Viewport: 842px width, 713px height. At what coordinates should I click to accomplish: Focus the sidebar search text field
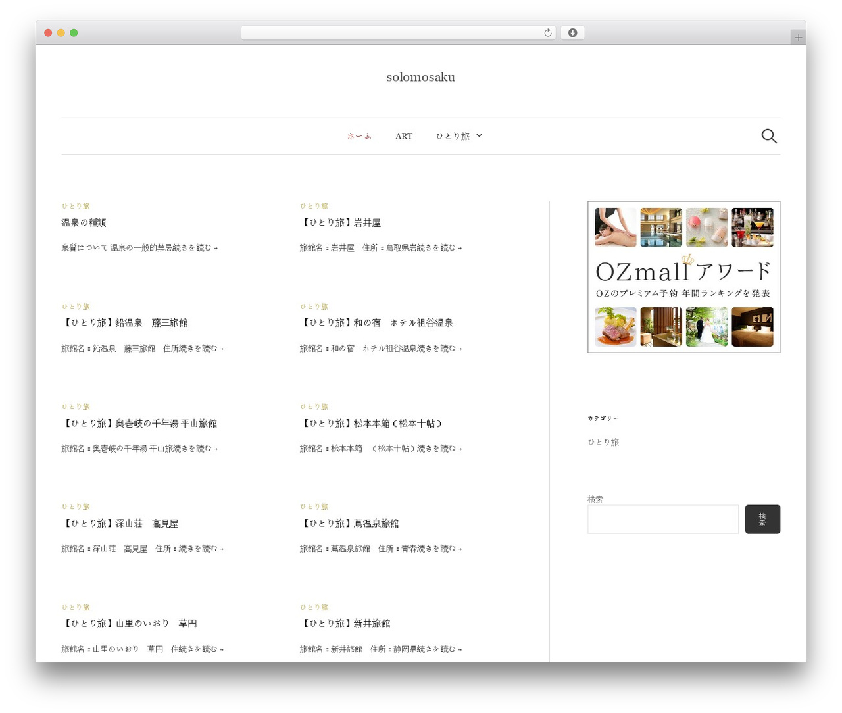click(663, 520)
